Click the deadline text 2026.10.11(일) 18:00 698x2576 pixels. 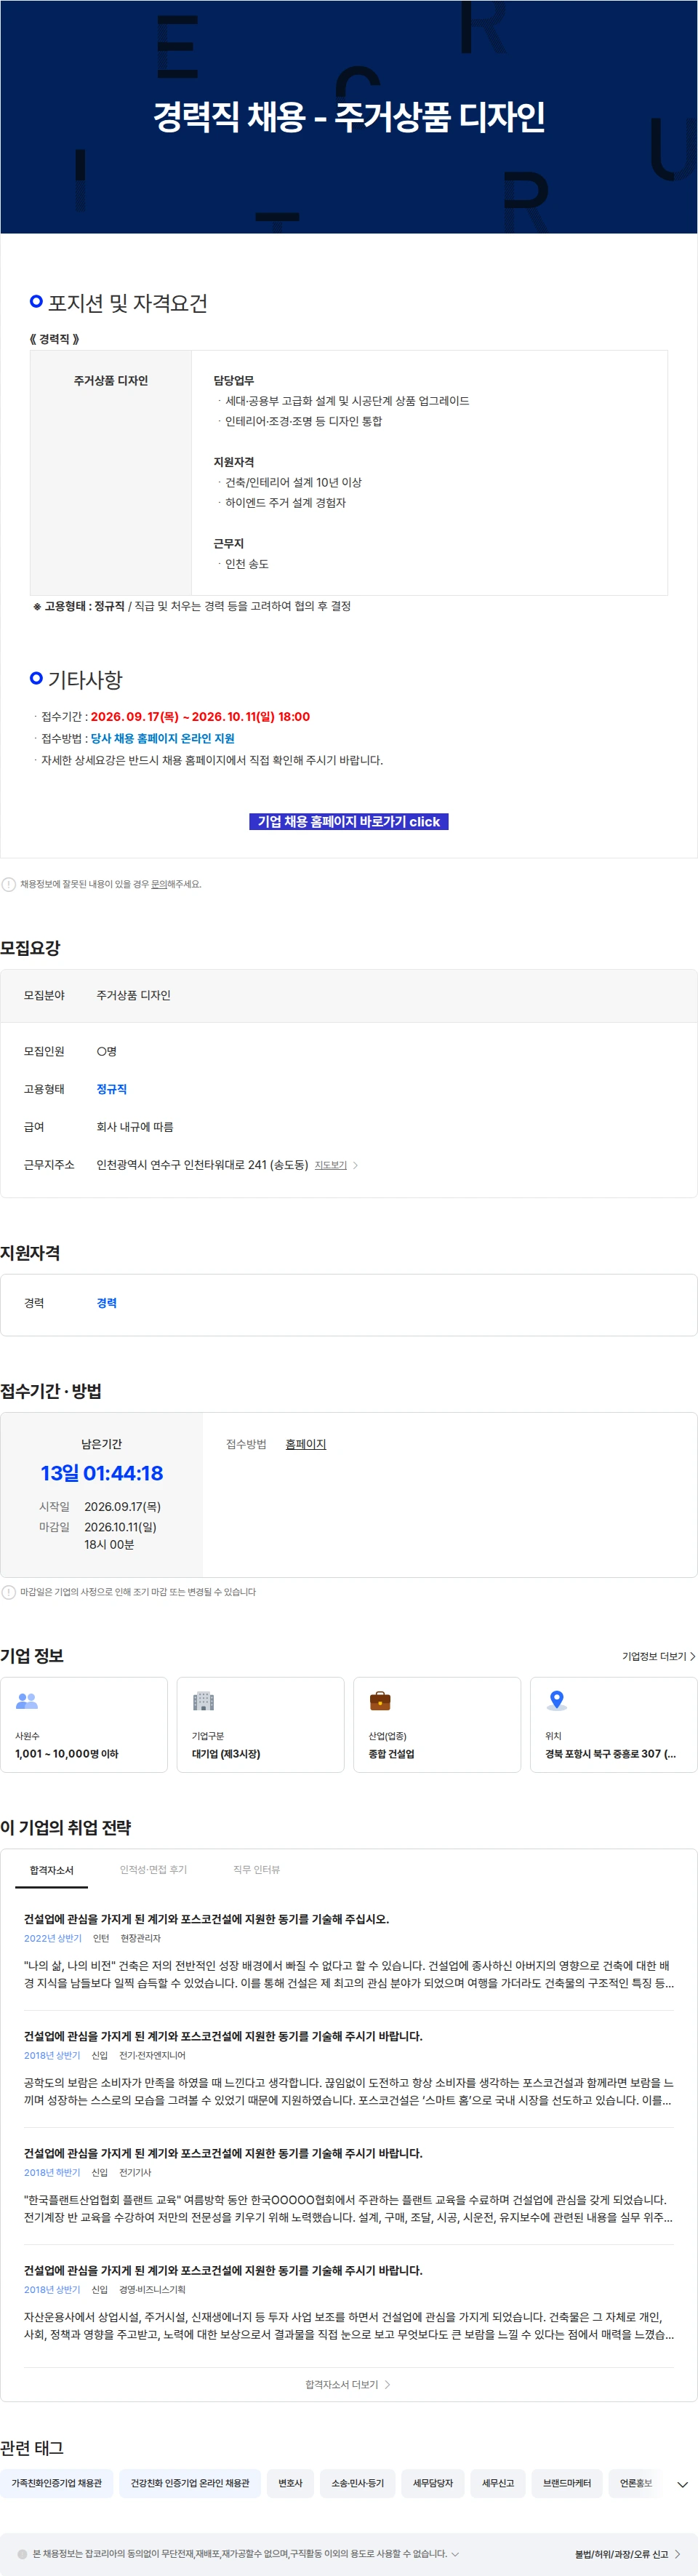click(x=251, y=716)
